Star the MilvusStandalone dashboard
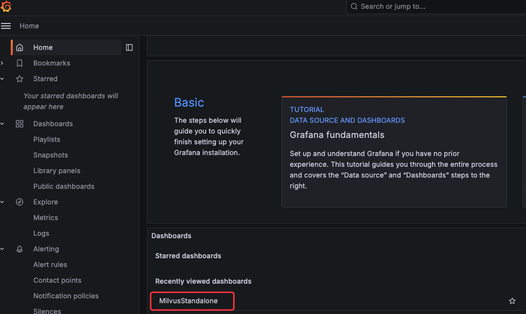This screenshot has height=314, width=526. [512, 301]
